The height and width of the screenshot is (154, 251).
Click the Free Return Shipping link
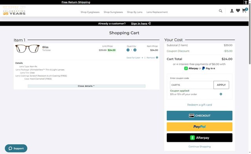pos(76,2)
